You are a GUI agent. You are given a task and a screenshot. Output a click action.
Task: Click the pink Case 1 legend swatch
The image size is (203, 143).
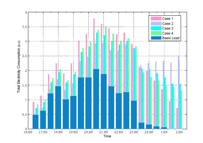click(156, 18)
